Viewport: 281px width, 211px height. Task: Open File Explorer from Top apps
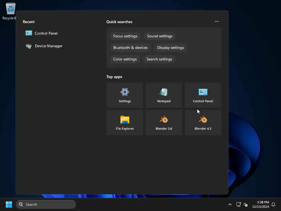point(125,123)
